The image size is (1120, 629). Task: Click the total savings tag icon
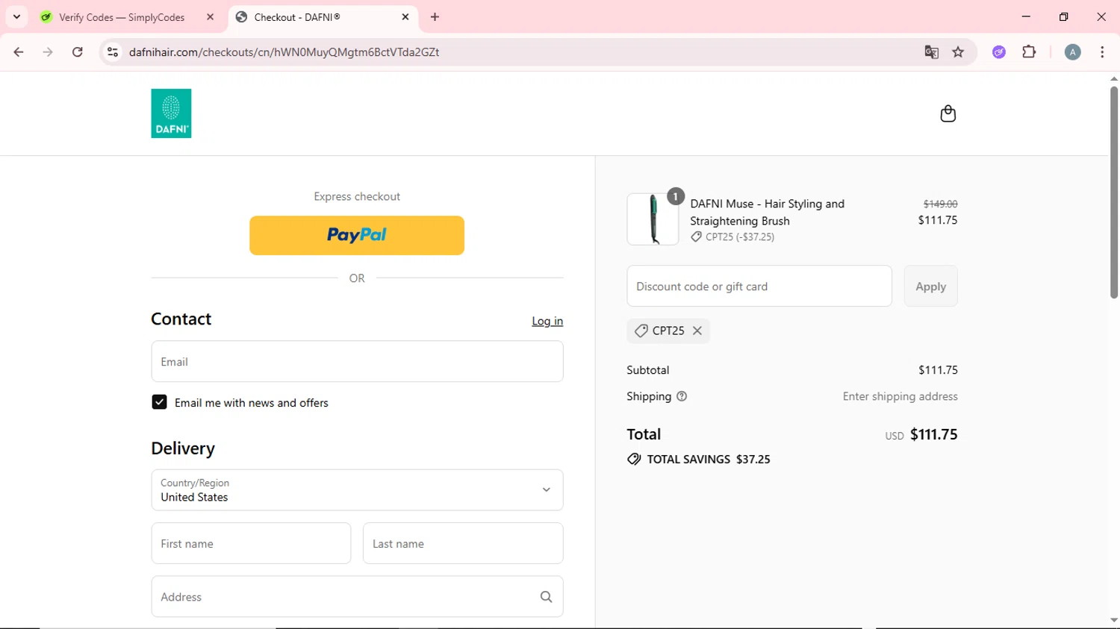pos(634,459)
